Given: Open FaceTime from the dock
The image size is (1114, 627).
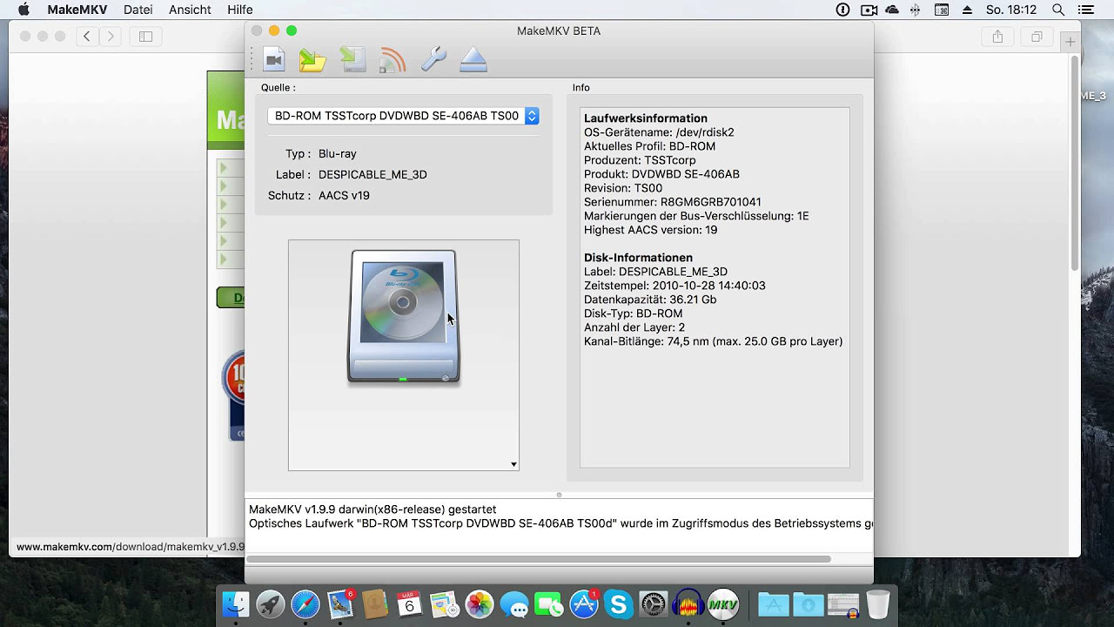Looking at the screenshot, I should [x=549, y=604].
